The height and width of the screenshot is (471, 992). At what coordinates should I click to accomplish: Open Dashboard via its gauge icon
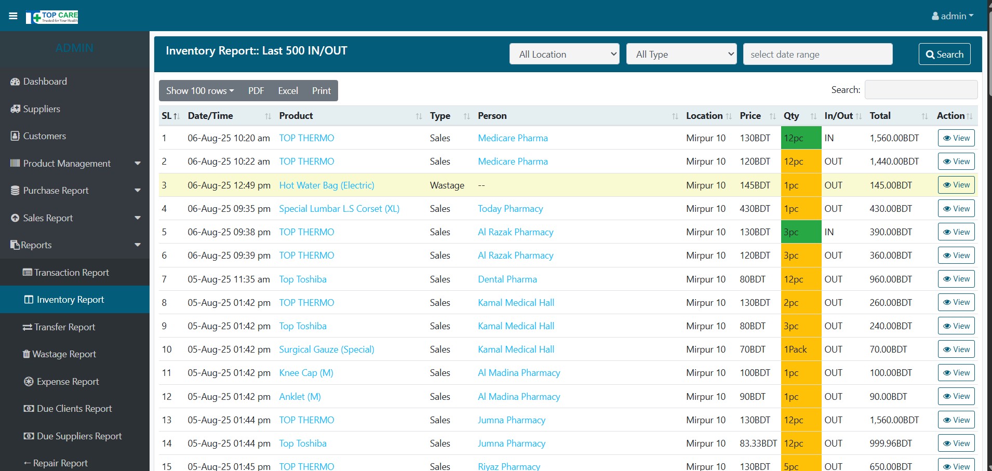pyautogui.click(x=15, y=82)
